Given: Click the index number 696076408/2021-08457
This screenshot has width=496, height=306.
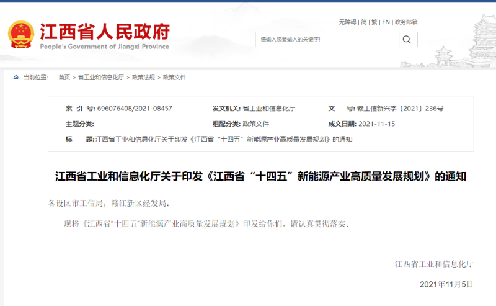Looking at the screenshot, I should [x=135, y=109].
